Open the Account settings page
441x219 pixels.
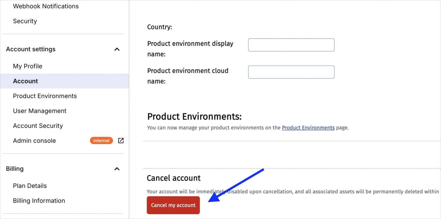31,49
